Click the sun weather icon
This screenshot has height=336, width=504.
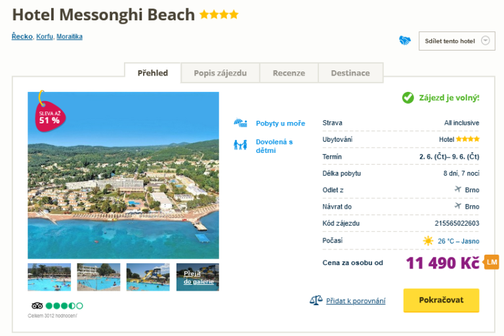point(429,241)
